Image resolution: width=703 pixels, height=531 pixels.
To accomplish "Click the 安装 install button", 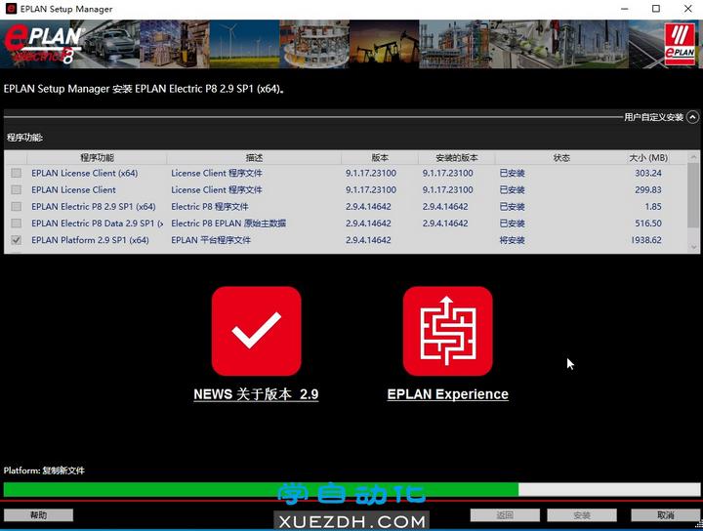I will [582, 515].
